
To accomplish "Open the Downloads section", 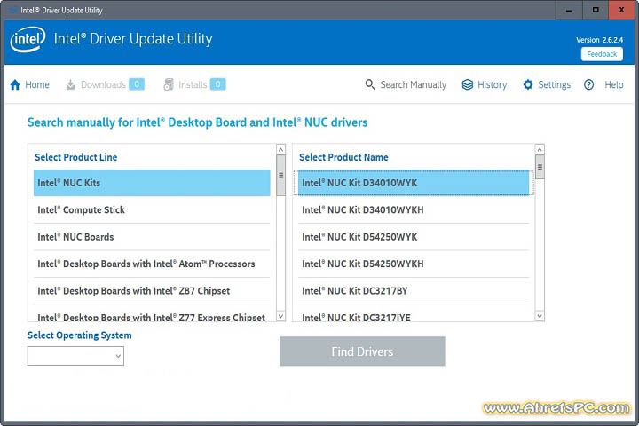I will click(105, 84).
